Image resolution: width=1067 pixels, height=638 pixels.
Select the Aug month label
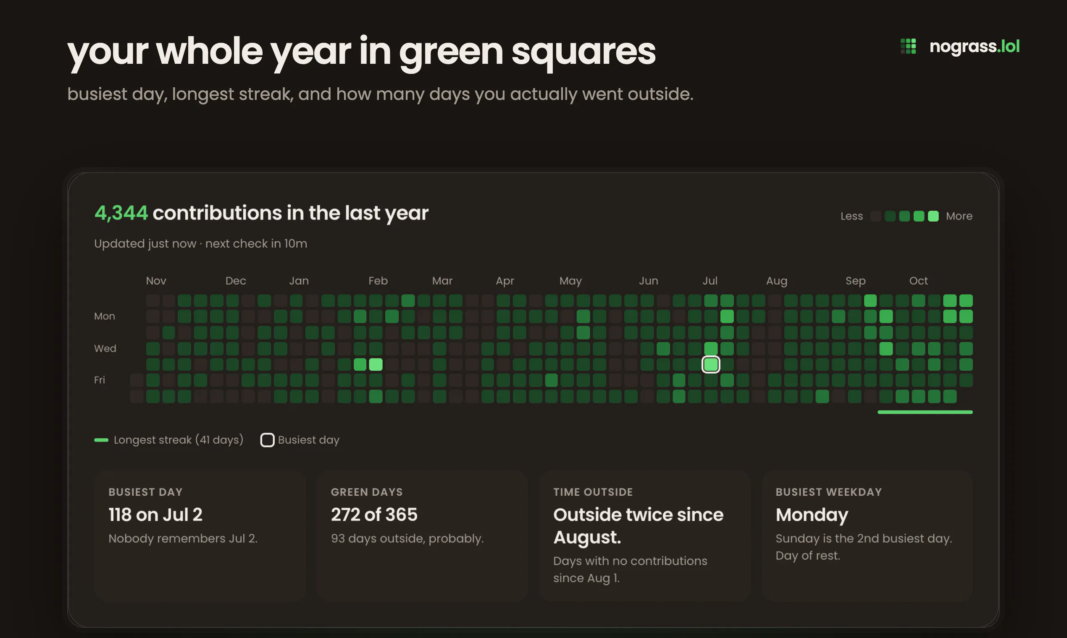(x=777, y=281)
